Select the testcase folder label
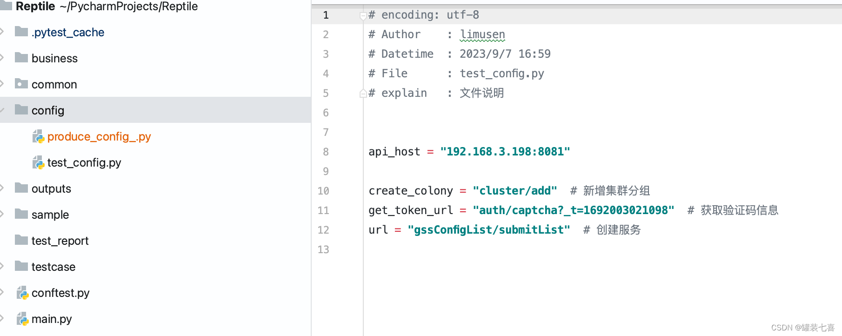The height and width of the screenshot is (336, 842). pyautogui.click(x=53, y=267)
